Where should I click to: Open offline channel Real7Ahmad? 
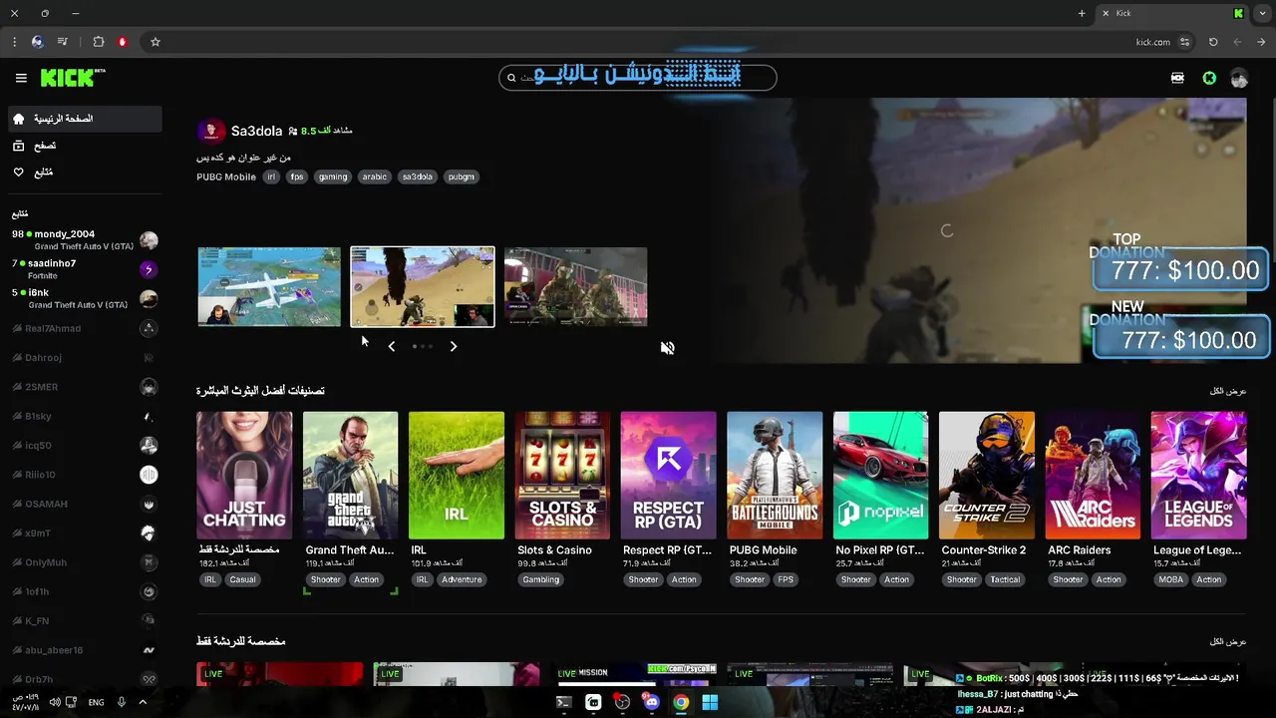85,328
